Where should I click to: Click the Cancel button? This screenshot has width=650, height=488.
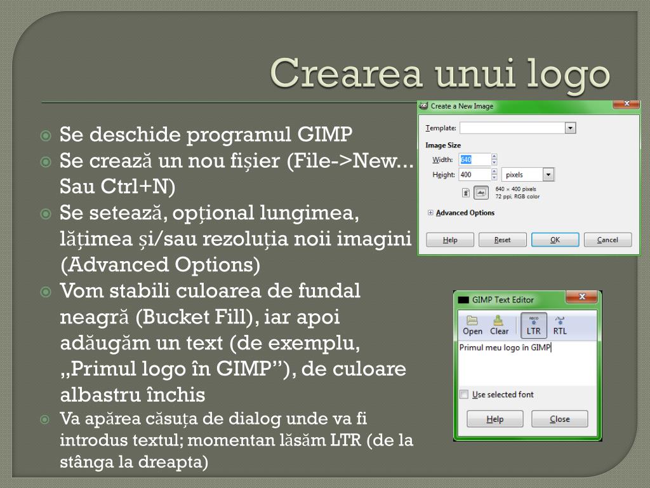[x=607, y=240]
